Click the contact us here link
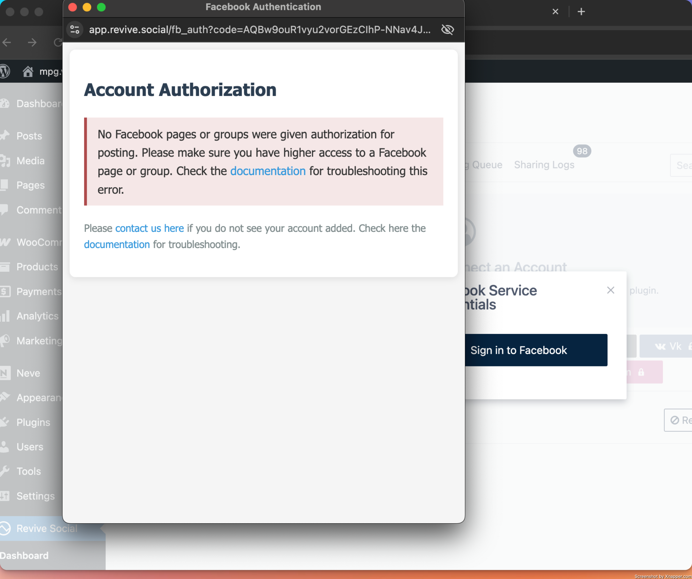 [x=149, y=228]
